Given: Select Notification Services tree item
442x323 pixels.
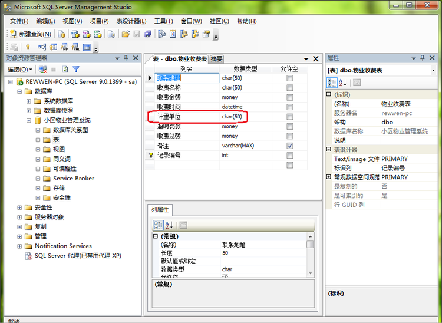Looking at the screenshot, I should (63, 246).
